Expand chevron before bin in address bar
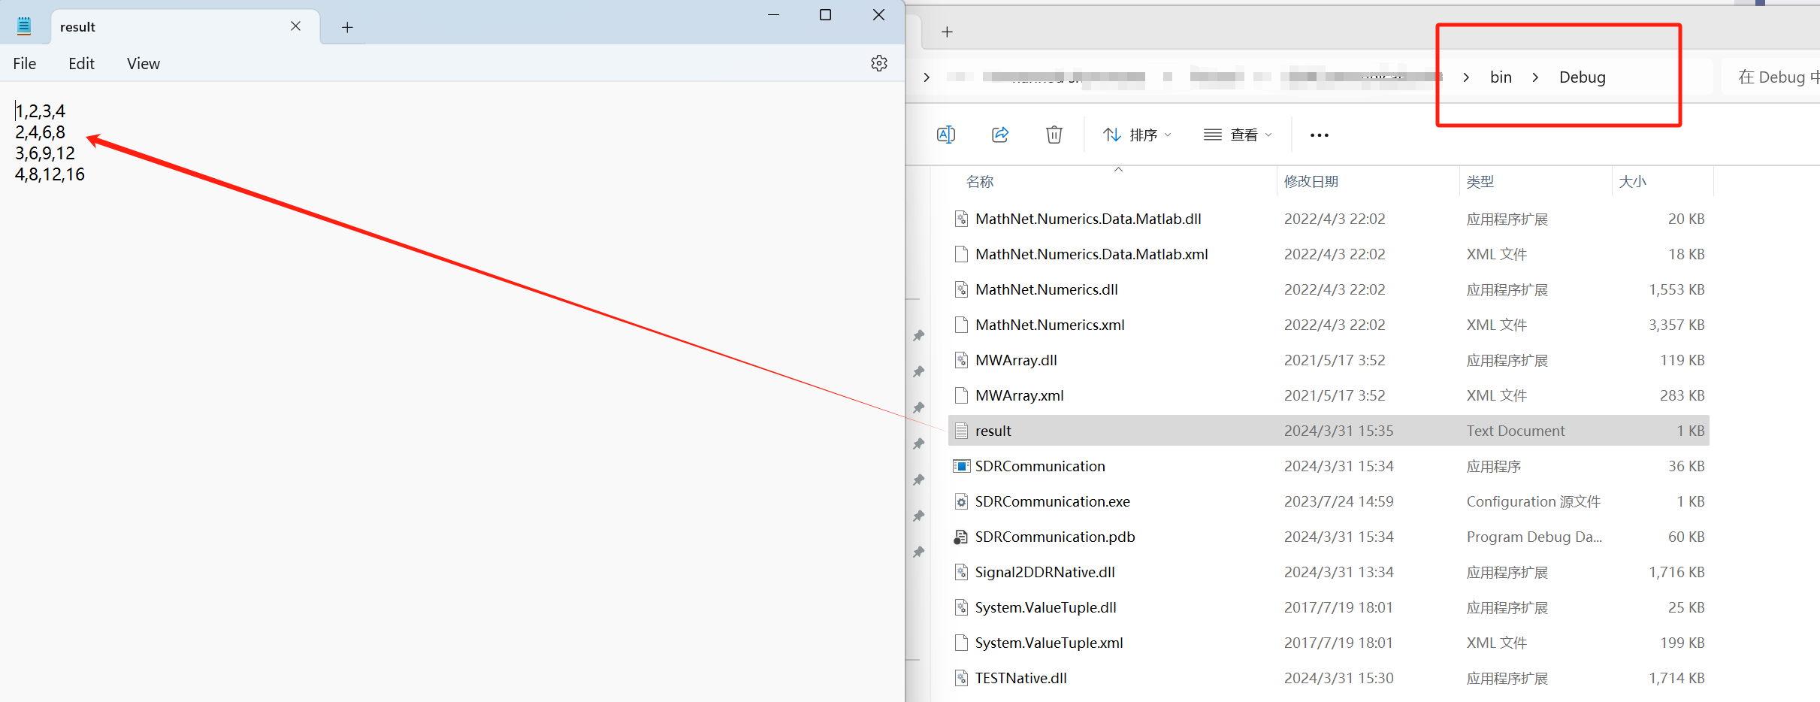Viewport: 1820px width, 702px height. tap(1466, 77)
